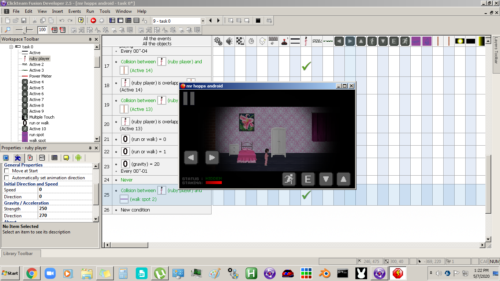Click black Stop square toolbar icon
Image resolution: width=500 pixels, height=281 pixels.
click(258, 21)
